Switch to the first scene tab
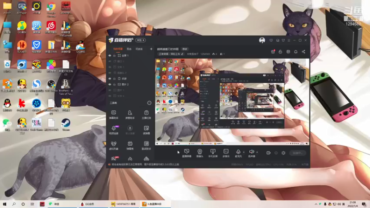Screen dimensions: 370x208 click(x=118, y=49)
